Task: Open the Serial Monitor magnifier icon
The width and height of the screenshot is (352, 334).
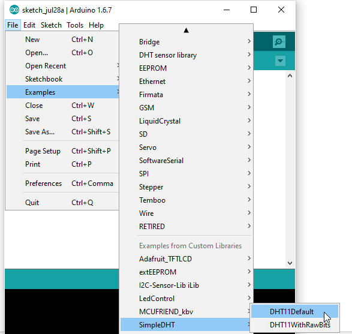Action: pyautogui.click(x=279, y=41)
